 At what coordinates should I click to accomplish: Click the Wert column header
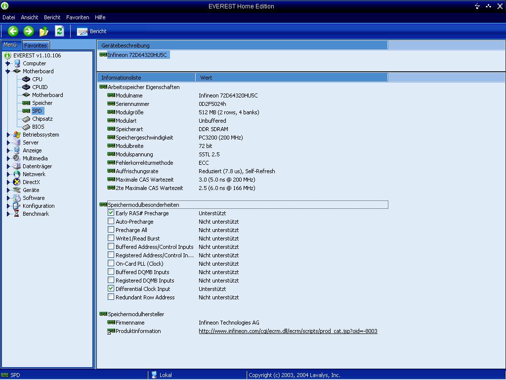click(292, 78)
